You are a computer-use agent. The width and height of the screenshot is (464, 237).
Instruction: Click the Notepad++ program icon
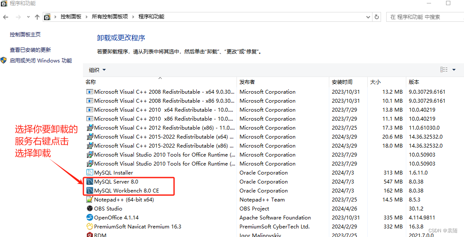coord(90,200)
